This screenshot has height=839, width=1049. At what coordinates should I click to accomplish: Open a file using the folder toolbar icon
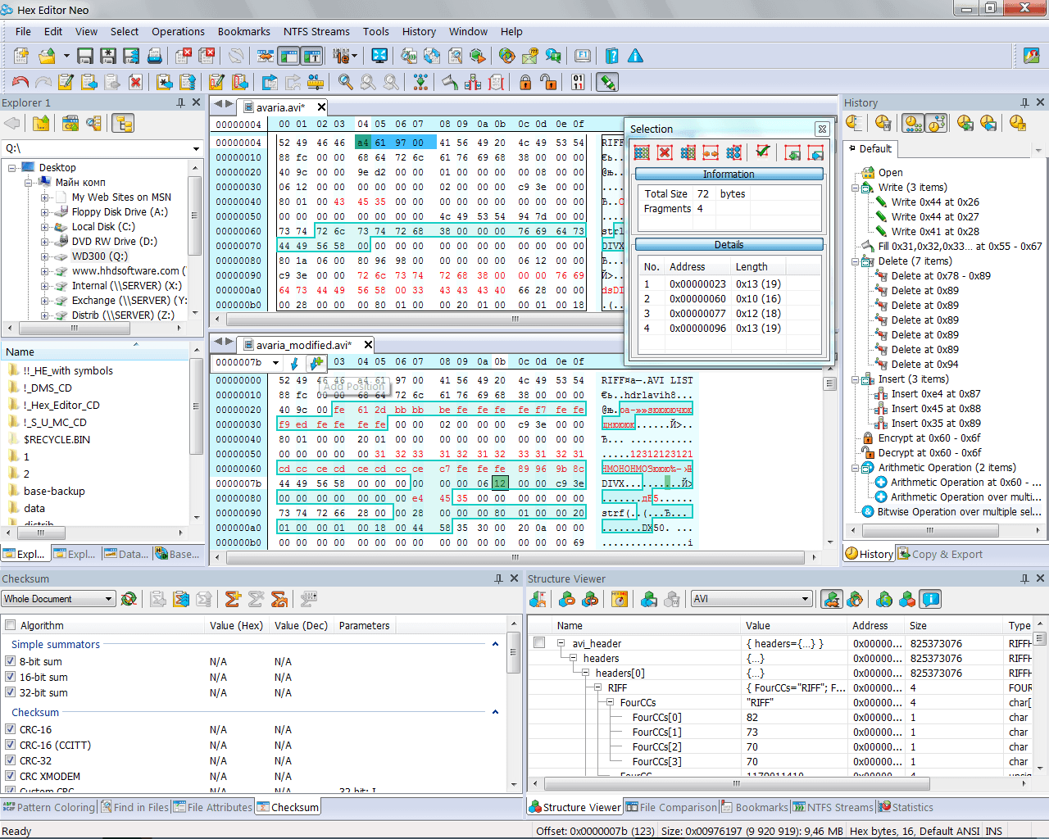46,56
